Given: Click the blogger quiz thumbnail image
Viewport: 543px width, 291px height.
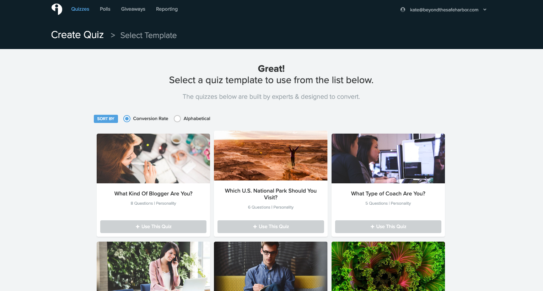Looking at the screenshot, I should tap(153, 158).
